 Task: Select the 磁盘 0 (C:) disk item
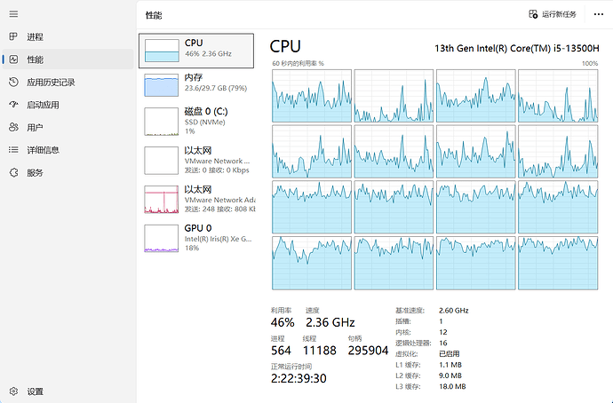[196, 122]
